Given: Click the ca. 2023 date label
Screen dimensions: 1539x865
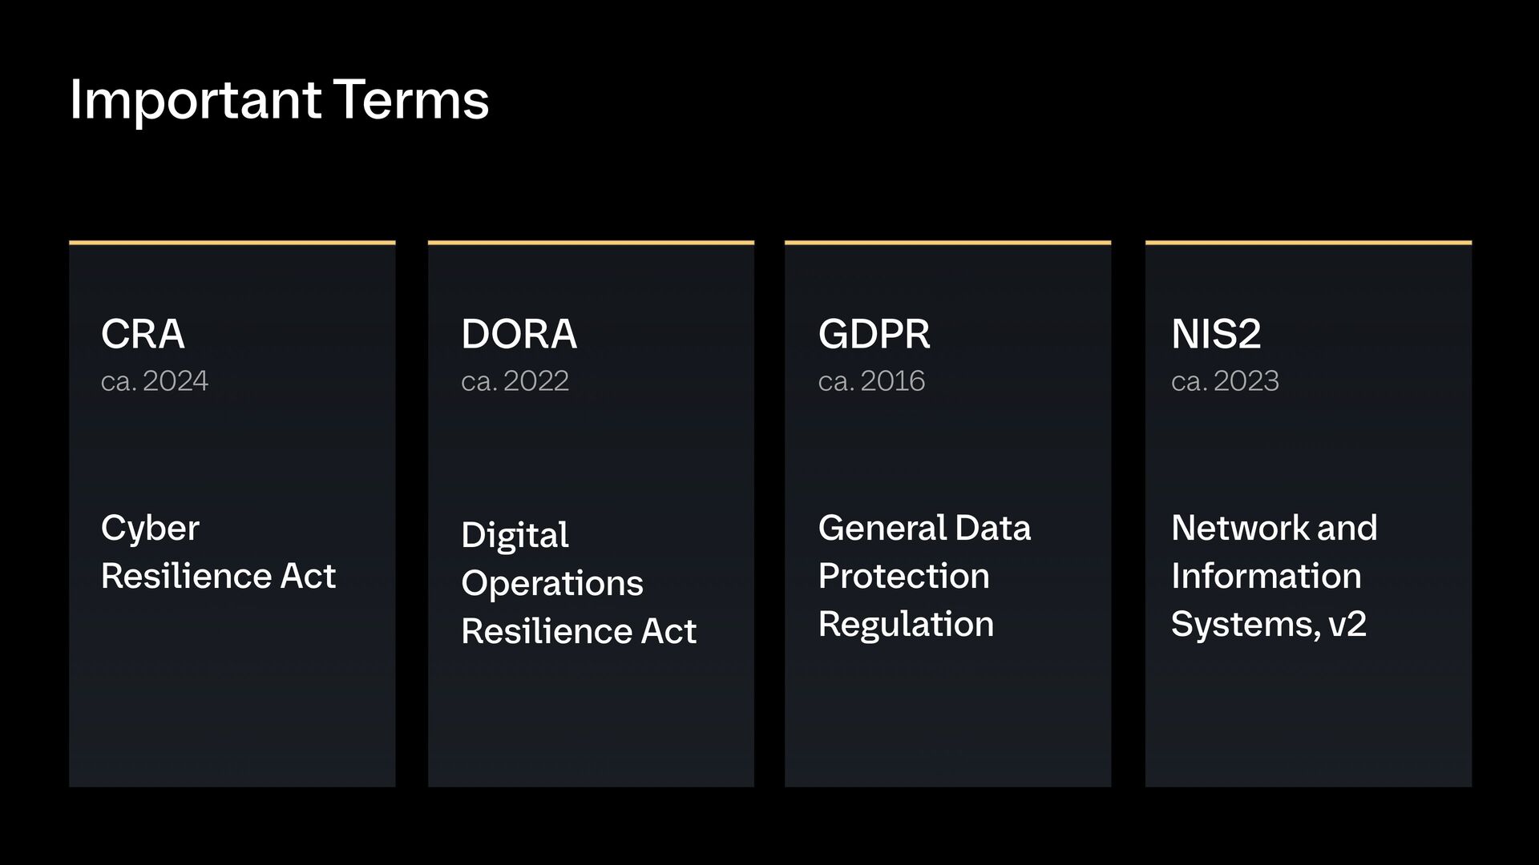Looking at the screenshot, I should click(1225, 380).
